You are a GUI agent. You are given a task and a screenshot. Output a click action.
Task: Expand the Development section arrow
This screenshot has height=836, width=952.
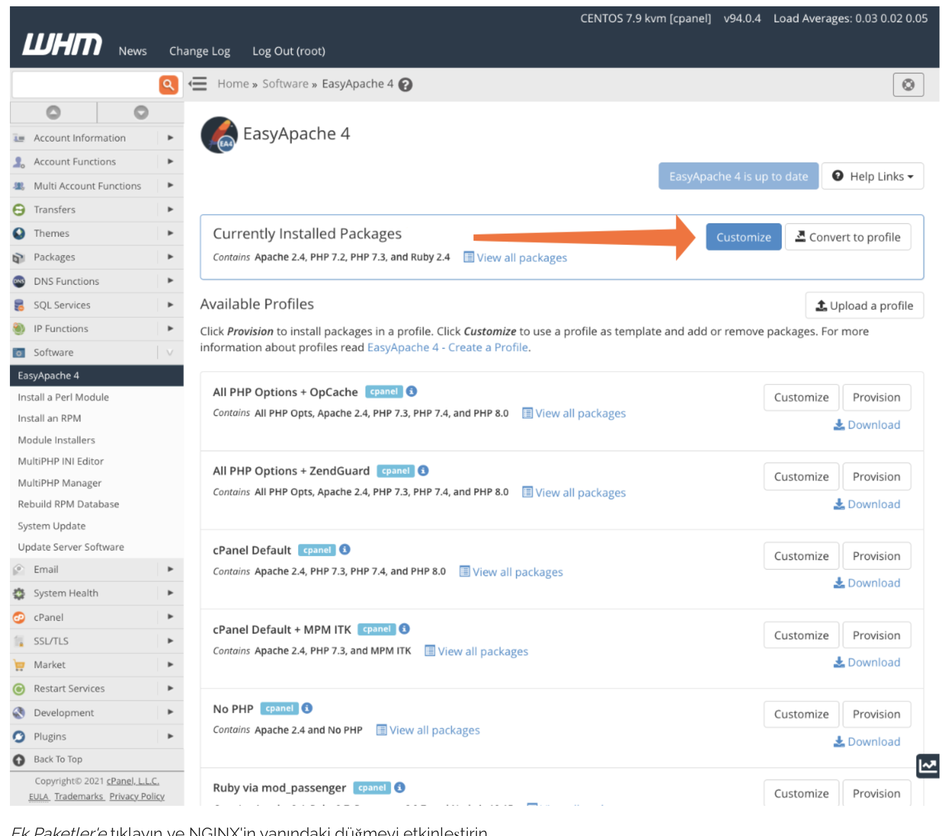(170, 712)
